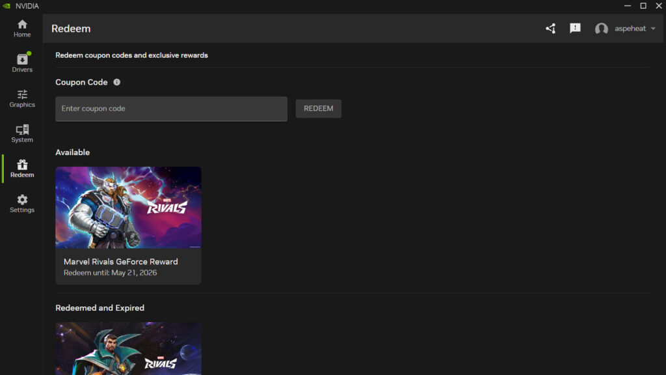
Task: Click the NVIDIA logo in title bar
Action: coord(7,6)
